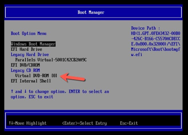188x135 pixels.
Task: Click the Boot Manager title bar
Action: 91,12
